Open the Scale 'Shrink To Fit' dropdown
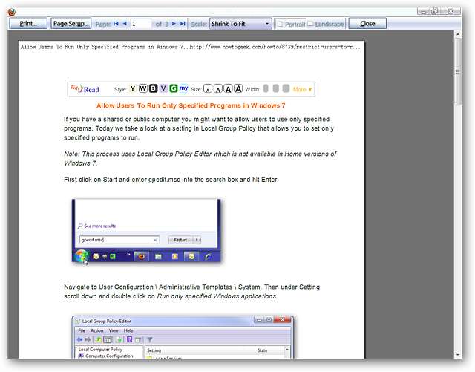 pos(240,24)
